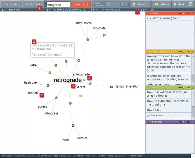Turn help OFF radio button
This screenshot has height=158, width=195.
tap(187, 5)
